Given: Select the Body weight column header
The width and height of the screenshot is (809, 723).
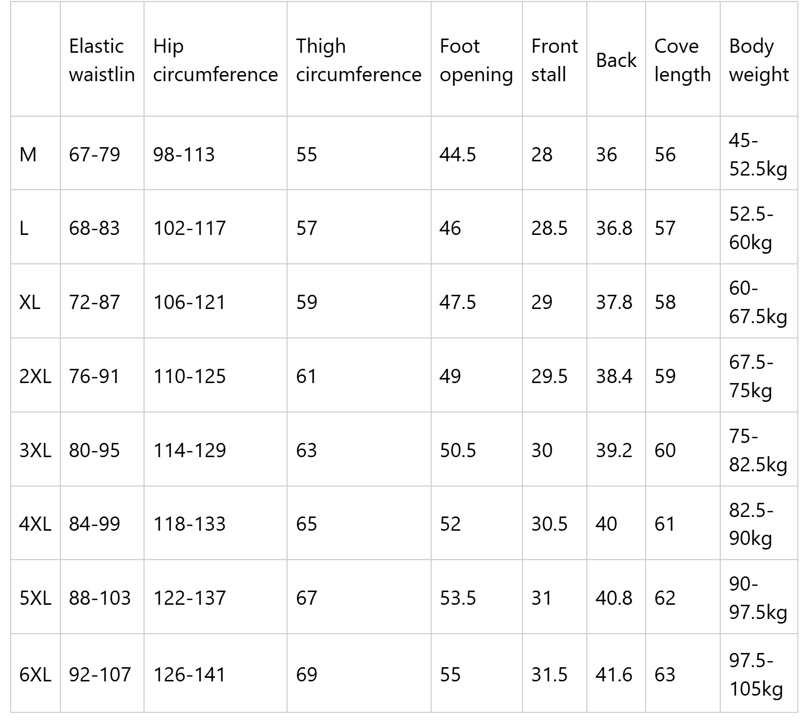Looking at the screenshot, I should (759, 60).
